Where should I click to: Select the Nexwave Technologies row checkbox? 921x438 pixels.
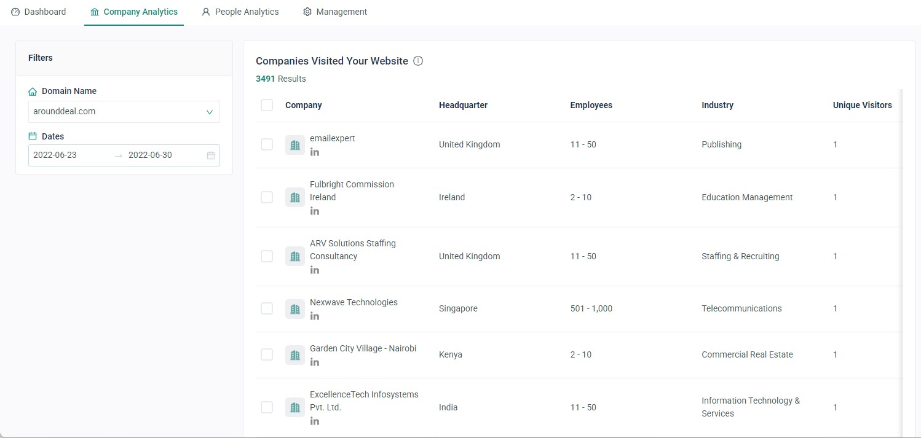pyautogui.click(x=267, y=308)
